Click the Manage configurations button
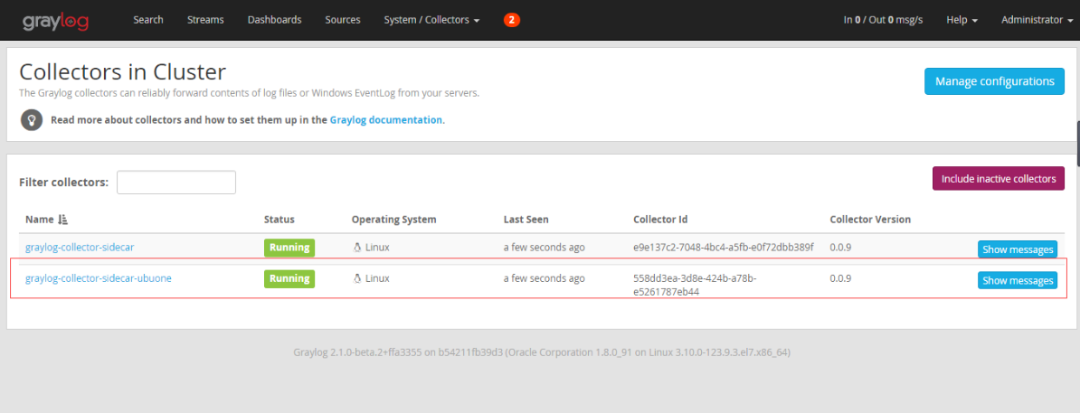Image resolution: width=1080 pixels, height=413 pixels. point(994,81)
